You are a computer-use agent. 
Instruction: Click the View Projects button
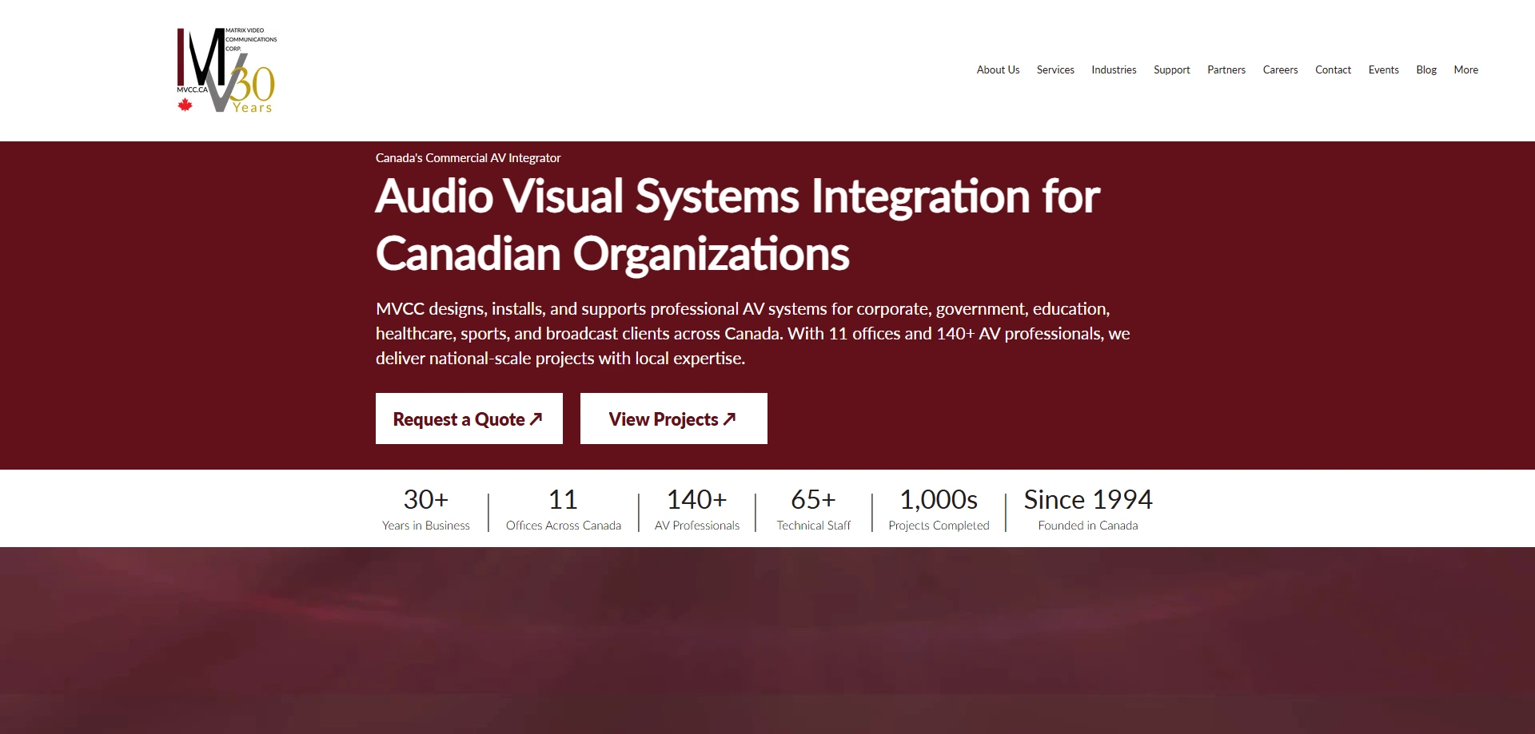(674, 419)
